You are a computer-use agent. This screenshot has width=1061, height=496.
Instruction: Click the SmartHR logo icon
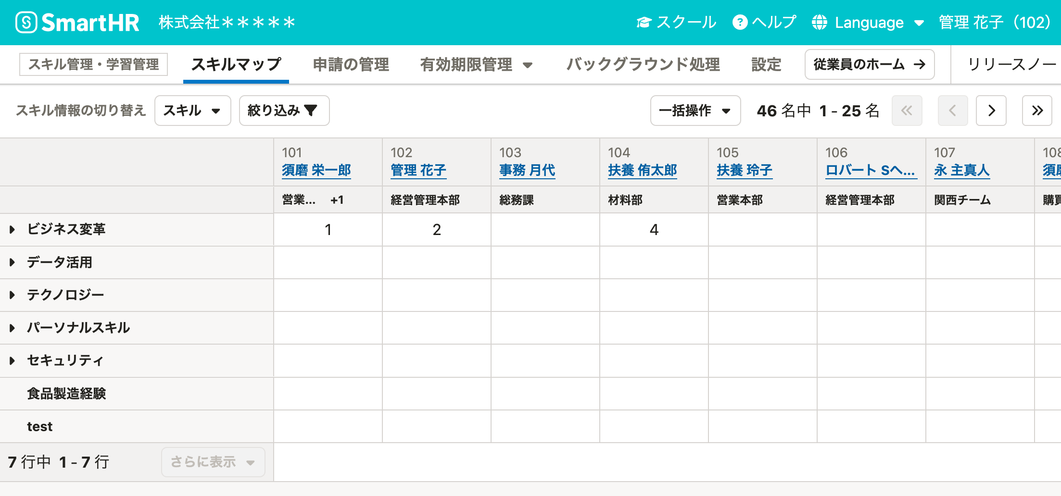tap(26, 22)
